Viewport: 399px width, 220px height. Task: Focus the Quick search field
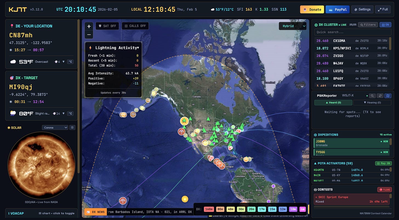click(353, 32)
